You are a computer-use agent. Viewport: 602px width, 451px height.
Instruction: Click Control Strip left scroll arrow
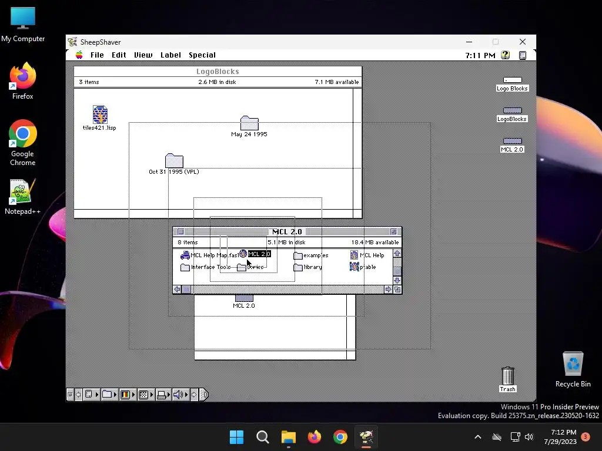point(78,394)
